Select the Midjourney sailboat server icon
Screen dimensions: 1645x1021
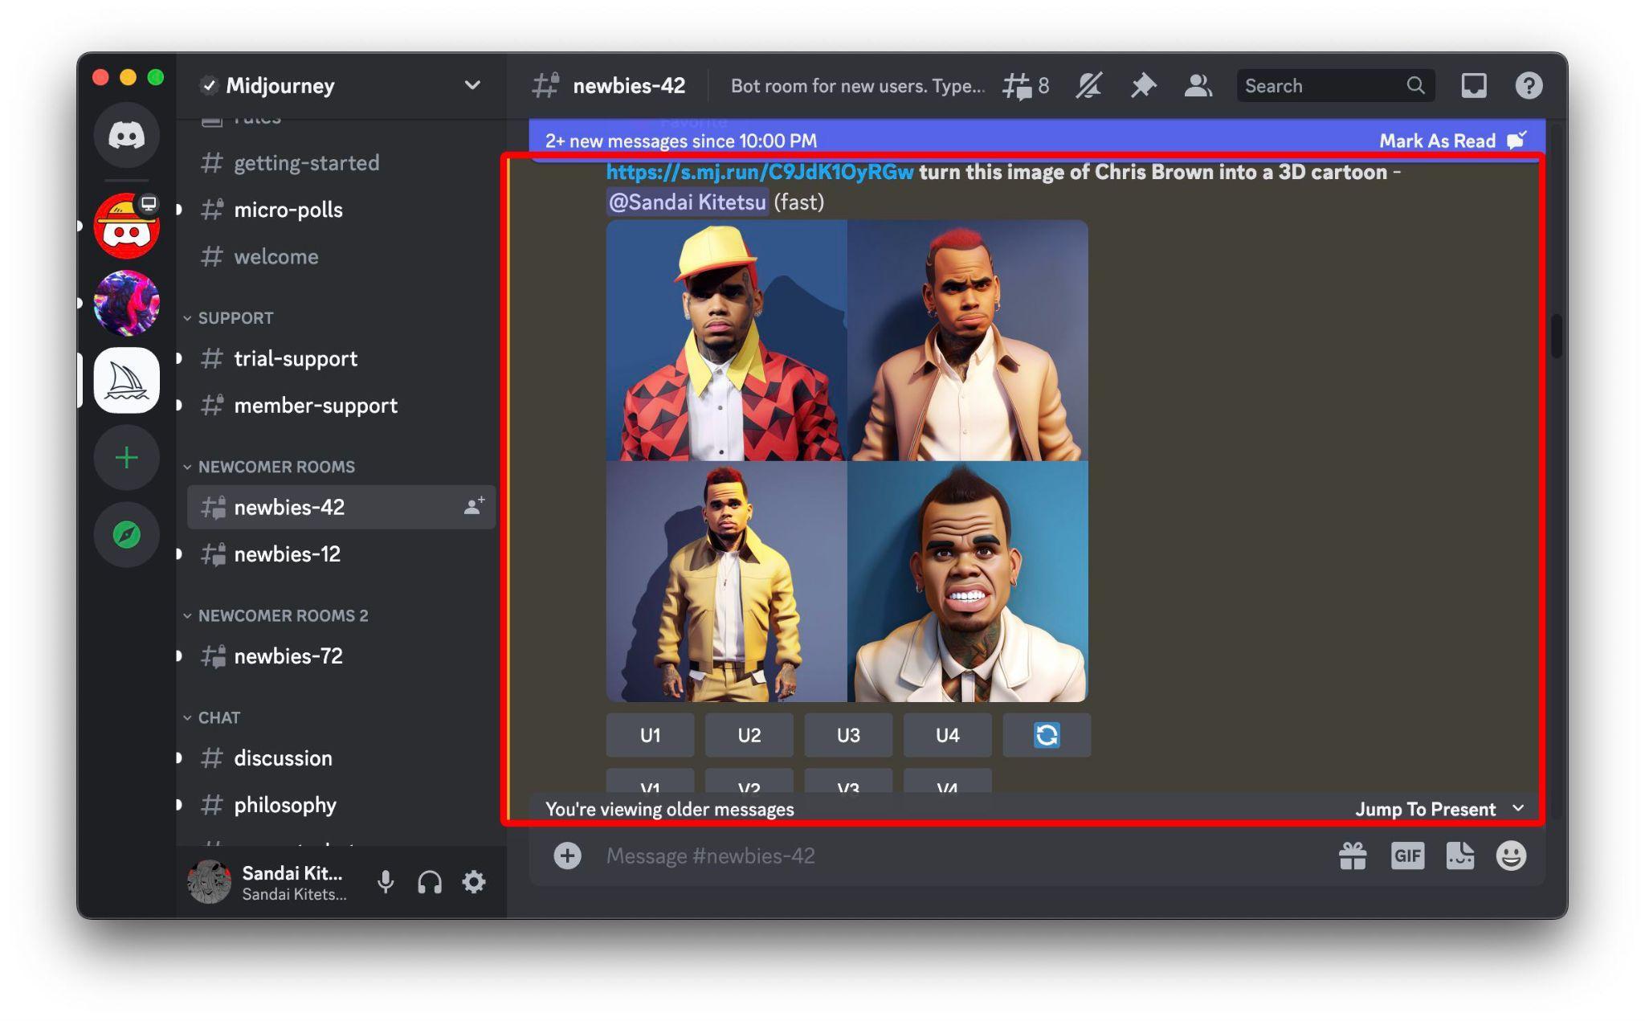(126, 380)
